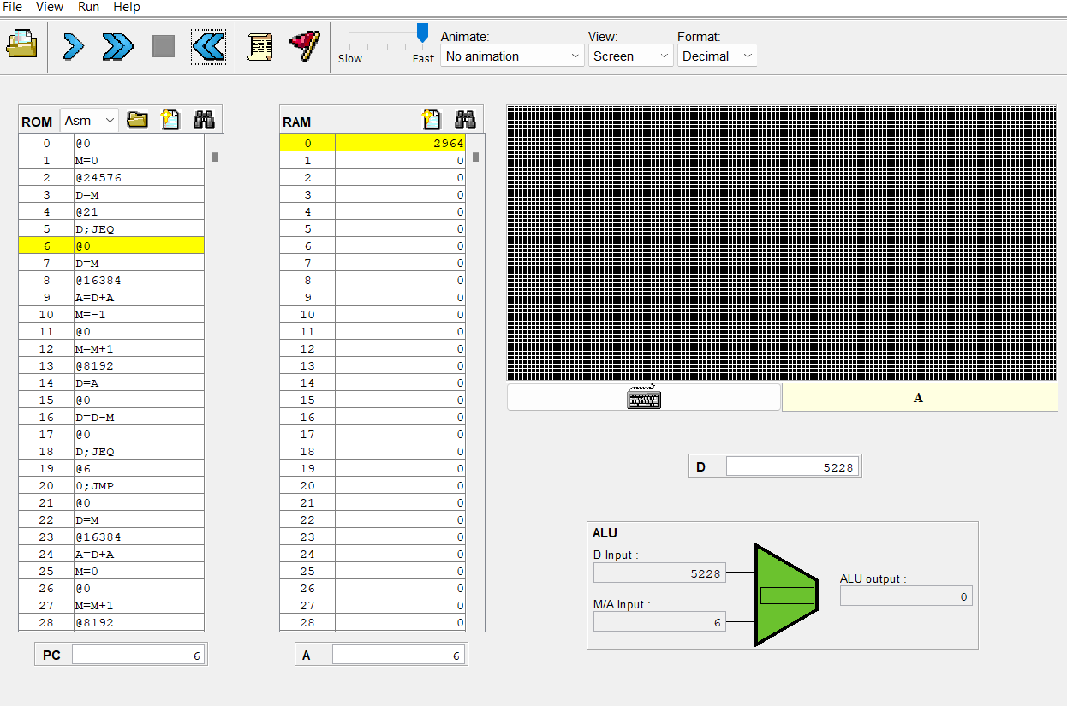
Task: Open the Format dropdown showing Decimal
Action: point(717,56)
